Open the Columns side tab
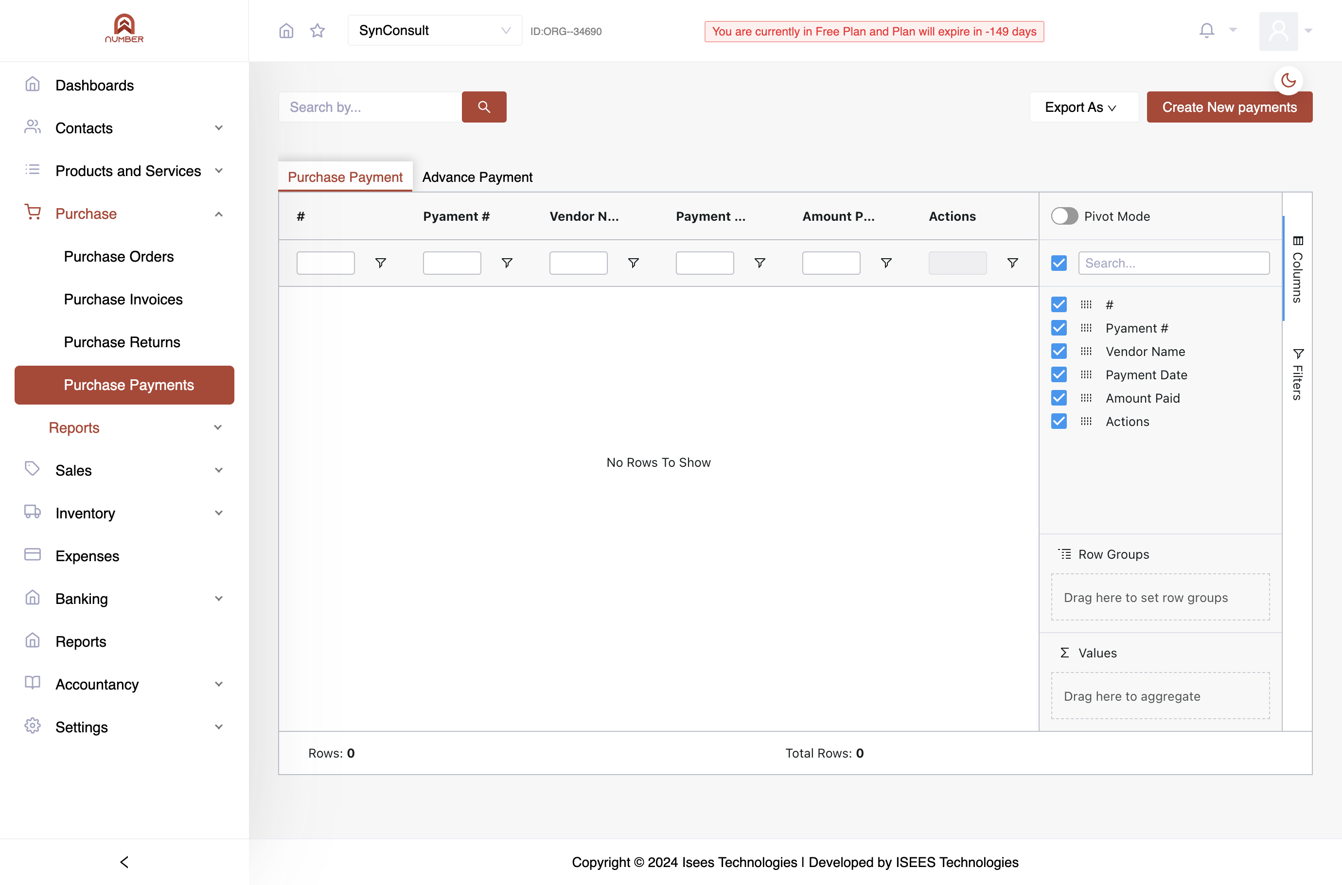The height and width of the screenshot is (885, 1342). 1297,269
